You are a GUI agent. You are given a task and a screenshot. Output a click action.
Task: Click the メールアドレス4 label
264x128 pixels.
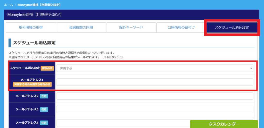[27, 123]
